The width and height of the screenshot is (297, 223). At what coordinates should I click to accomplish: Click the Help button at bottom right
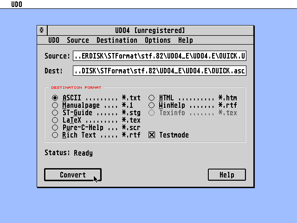pos(227,175)
